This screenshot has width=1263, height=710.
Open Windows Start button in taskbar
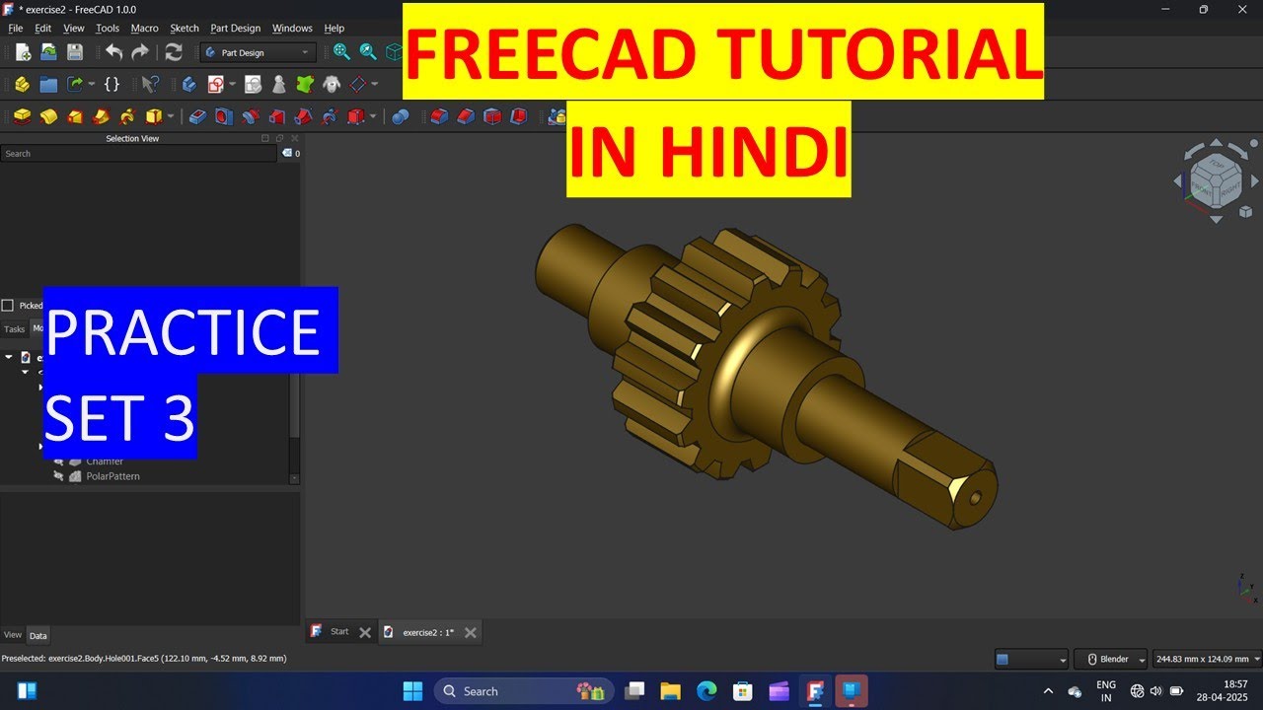(x=412, y=690)
